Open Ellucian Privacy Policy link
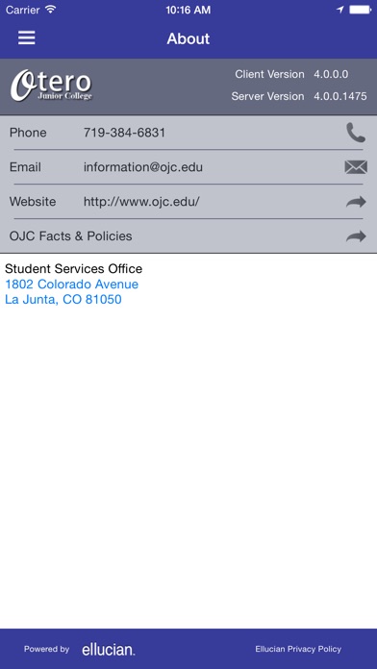Screen dimensions: 377x669 click(x=298, y=649)
